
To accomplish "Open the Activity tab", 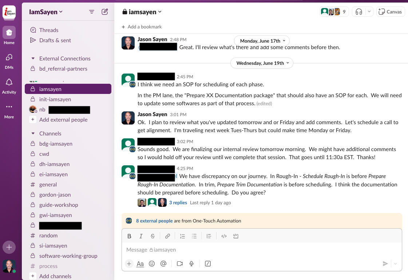I will (x=9, y=86).
